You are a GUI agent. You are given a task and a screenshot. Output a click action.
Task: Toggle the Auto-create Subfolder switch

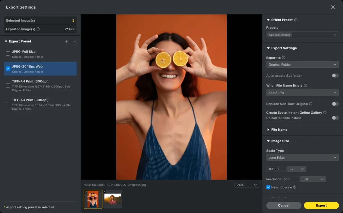pyautogui.click(x=335, y=76)
